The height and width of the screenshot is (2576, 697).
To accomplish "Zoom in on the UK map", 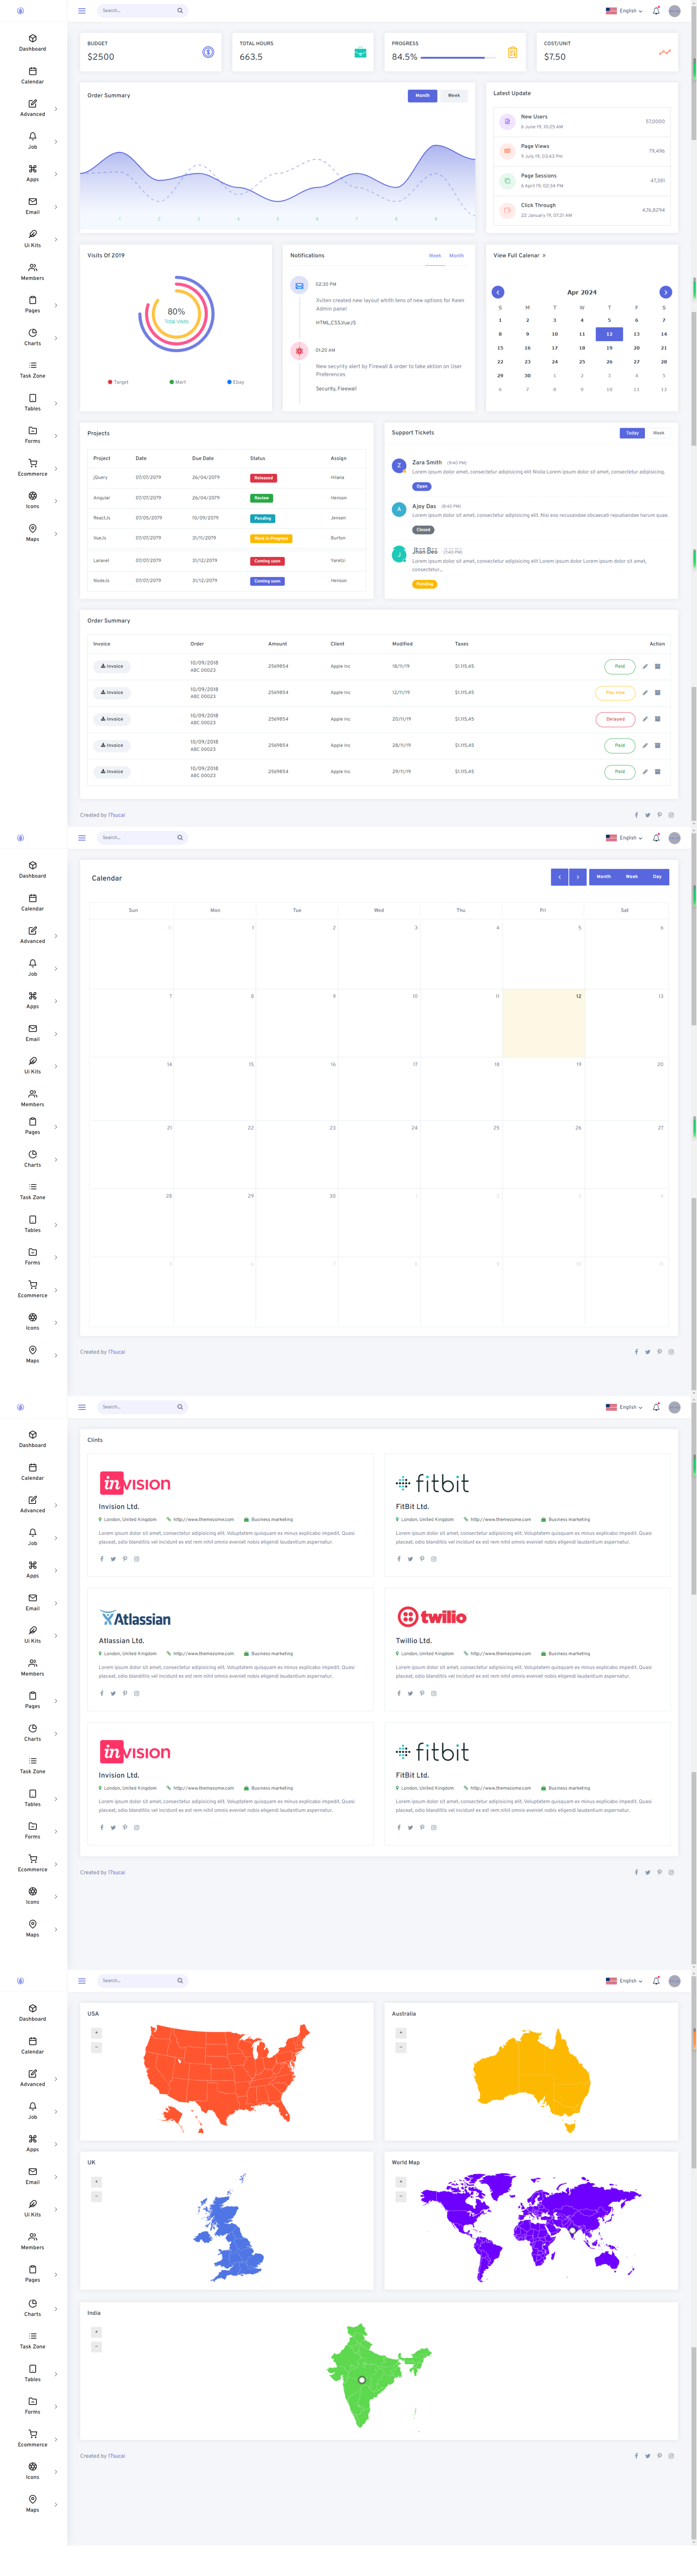I will [x=97, y=2182].
